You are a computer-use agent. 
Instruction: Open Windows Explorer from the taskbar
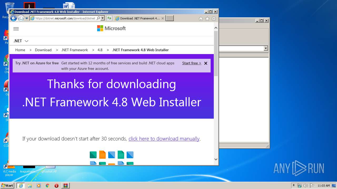[30, 186]
